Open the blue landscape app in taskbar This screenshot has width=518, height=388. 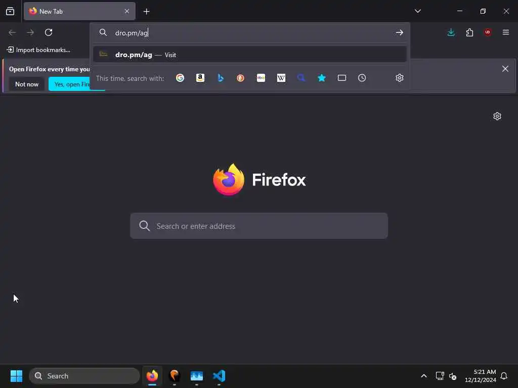(x=197, y=376)
